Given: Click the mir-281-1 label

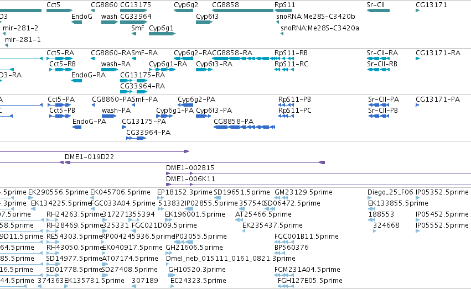Looking at the screenshot, I should point(23,40).
